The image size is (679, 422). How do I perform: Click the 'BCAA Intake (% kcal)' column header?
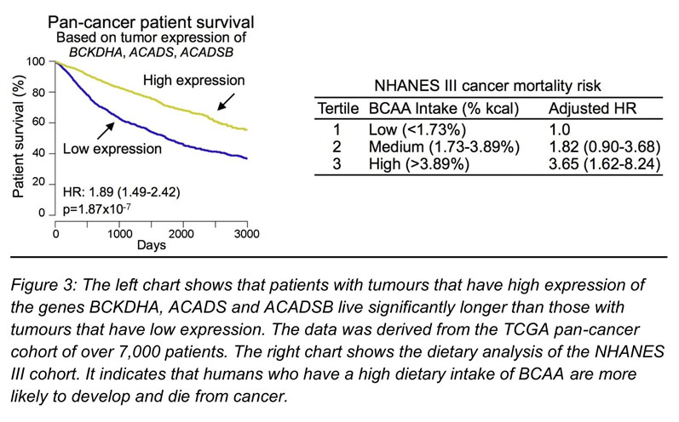(x=435, y=109)
